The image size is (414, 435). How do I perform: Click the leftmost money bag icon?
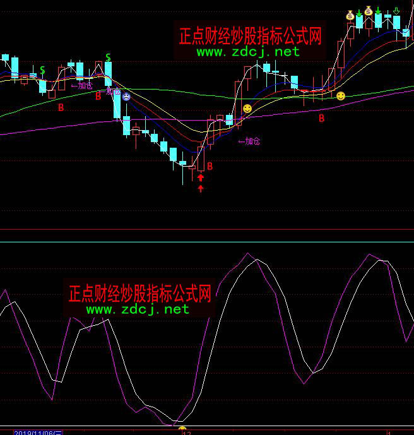(x=350, y=13)
